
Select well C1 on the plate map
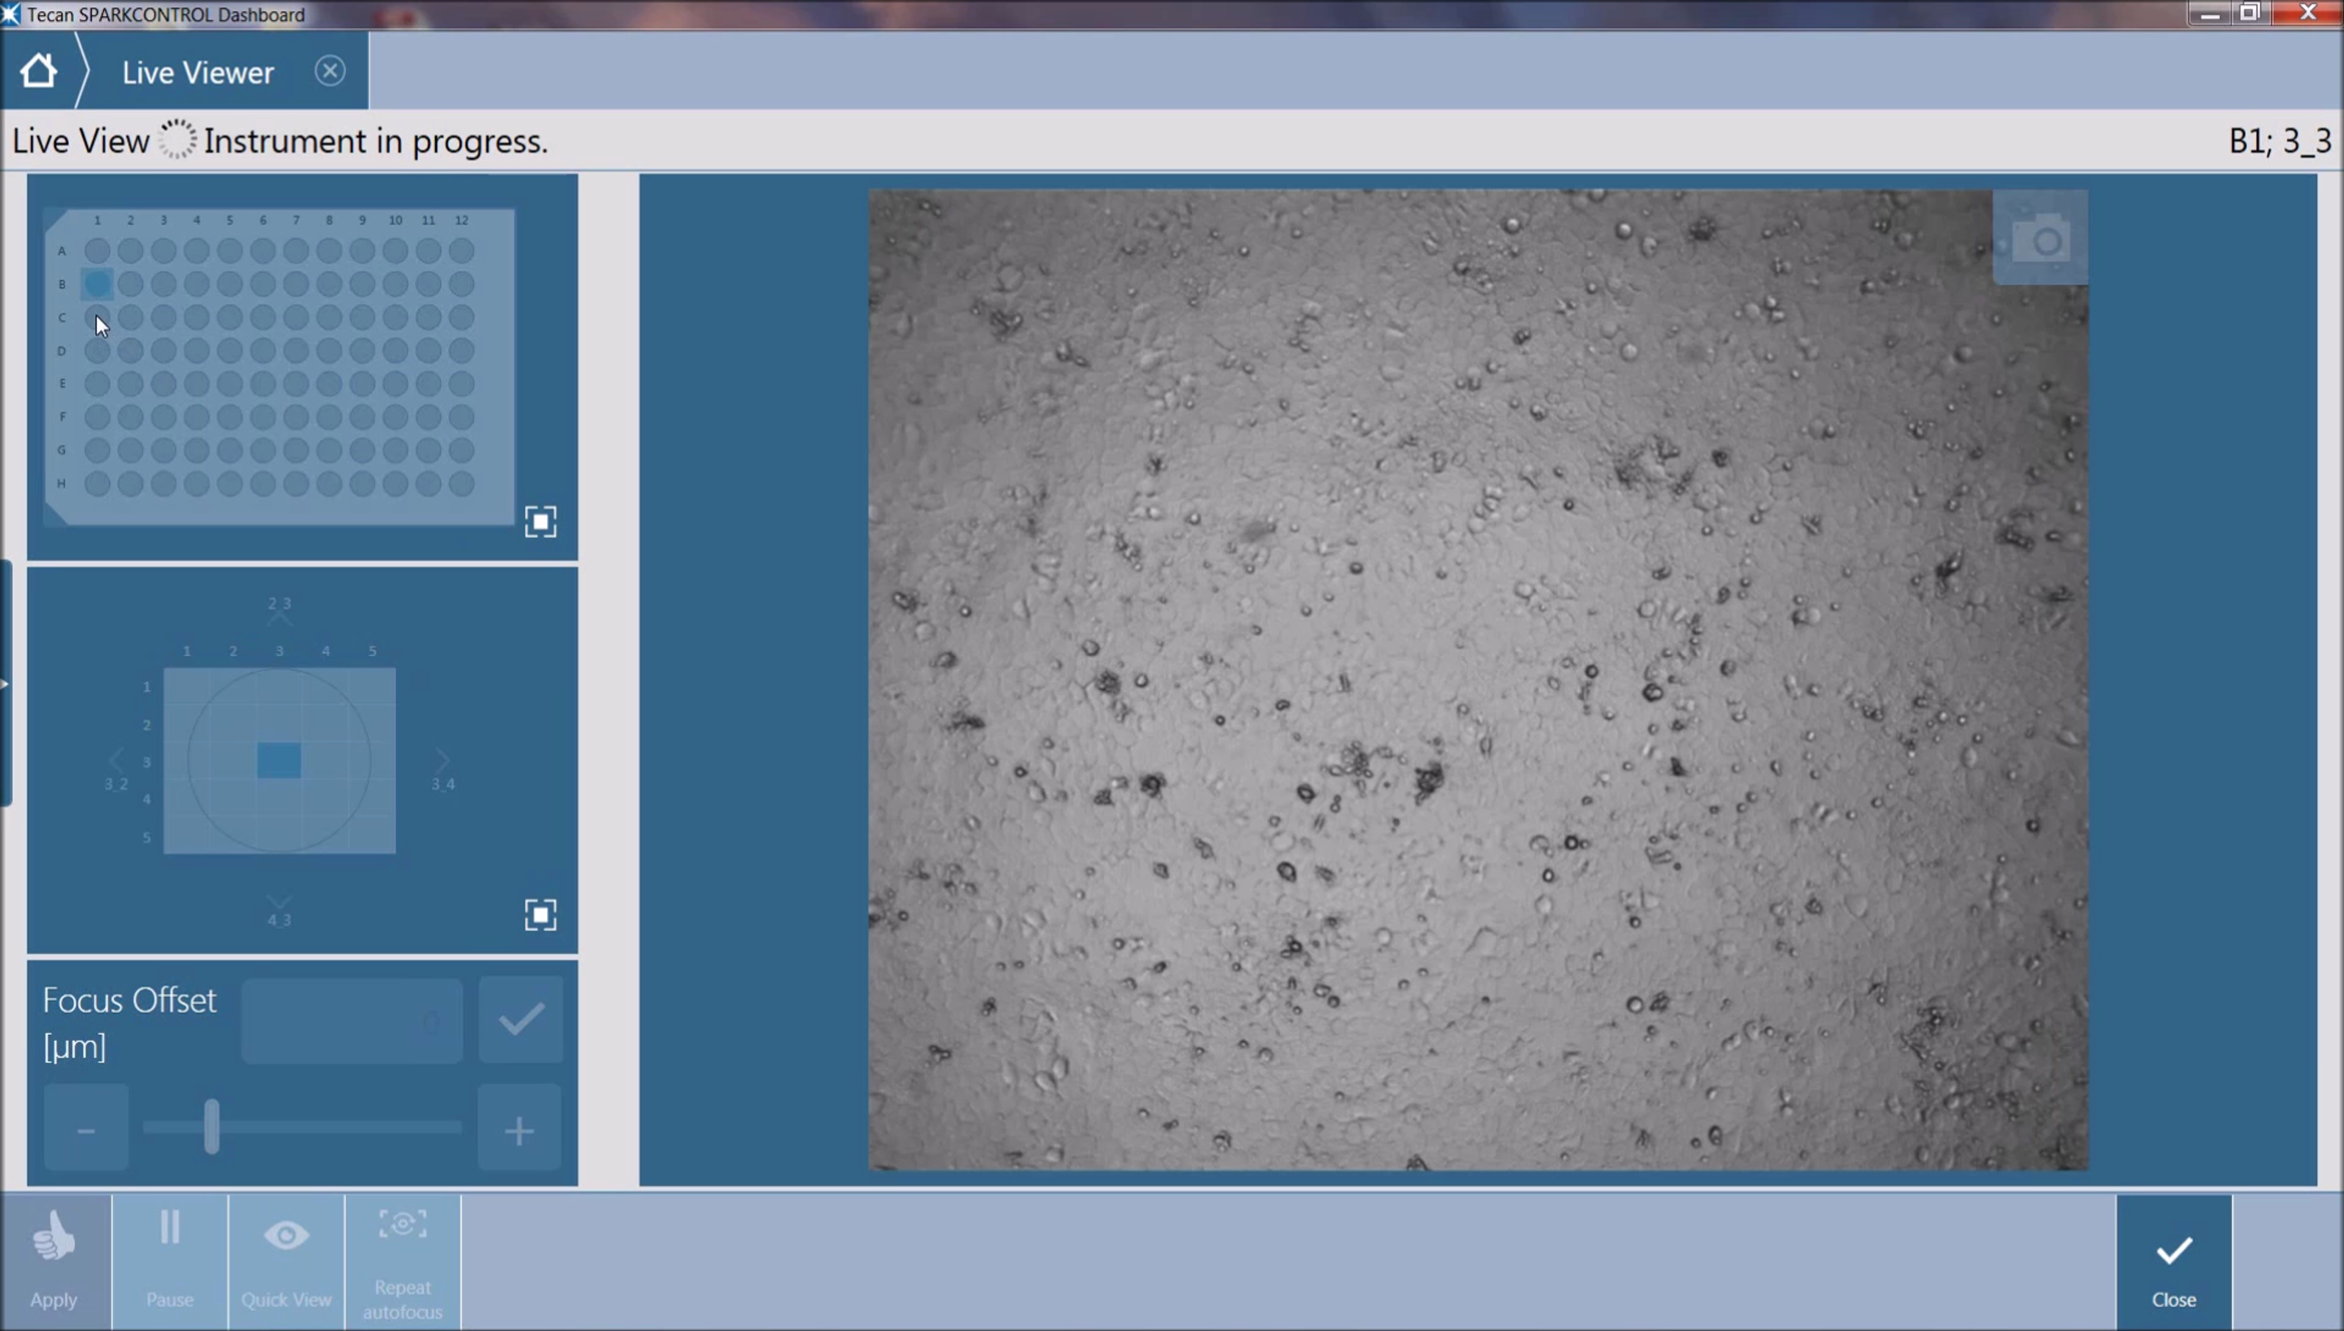(97, 317)
